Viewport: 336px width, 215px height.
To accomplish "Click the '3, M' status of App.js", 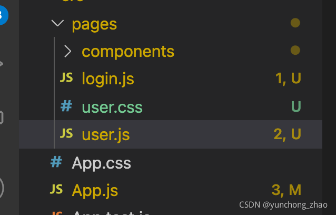I will [286, 190].
